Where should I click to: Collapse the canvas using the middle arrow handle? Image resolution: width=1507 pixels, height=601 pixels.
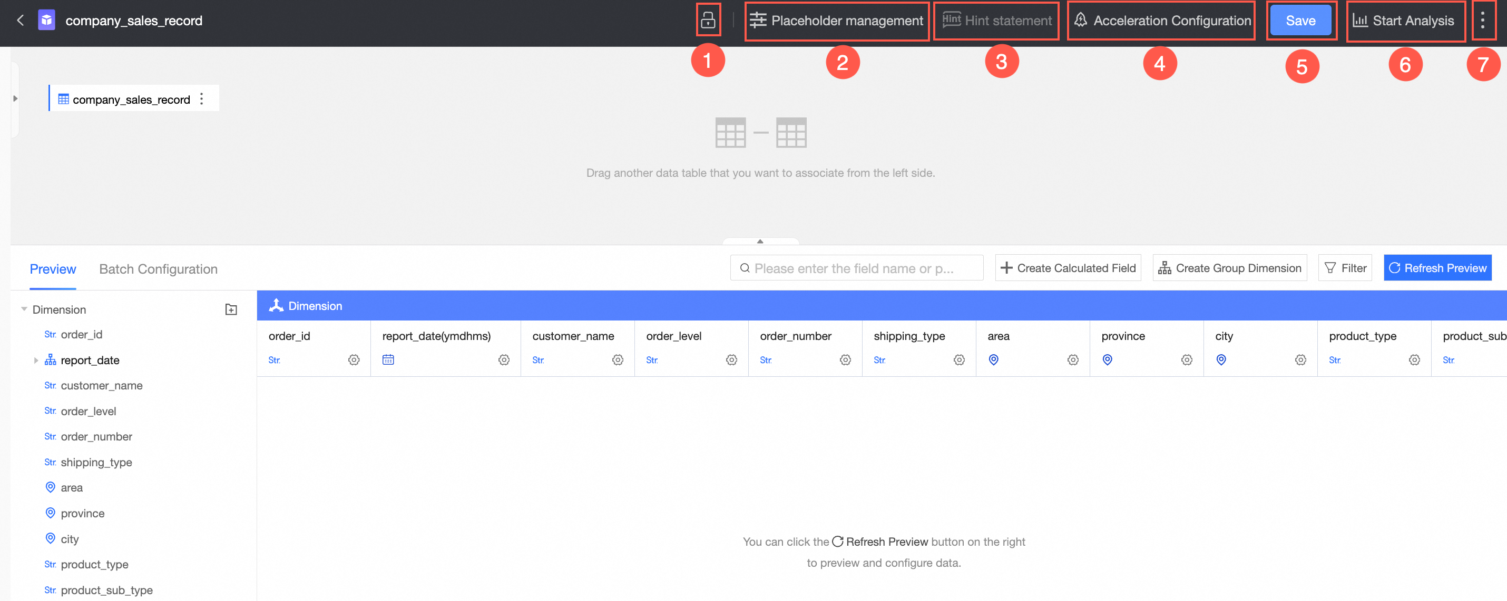click(760, 241)
